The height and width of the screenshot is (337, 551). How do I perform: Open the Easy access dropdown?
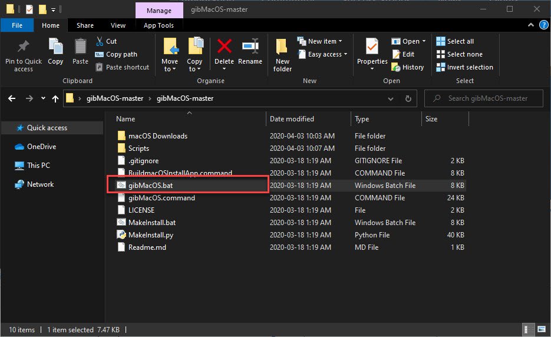322,54
